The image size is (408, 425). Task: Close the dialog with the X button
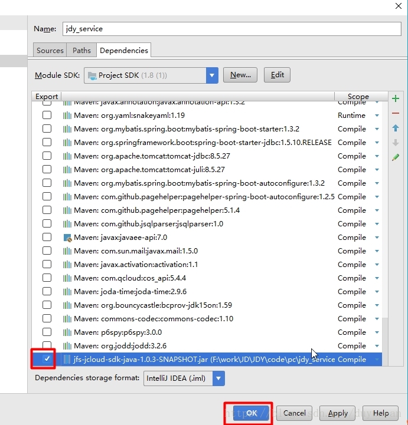coord(398,6)
